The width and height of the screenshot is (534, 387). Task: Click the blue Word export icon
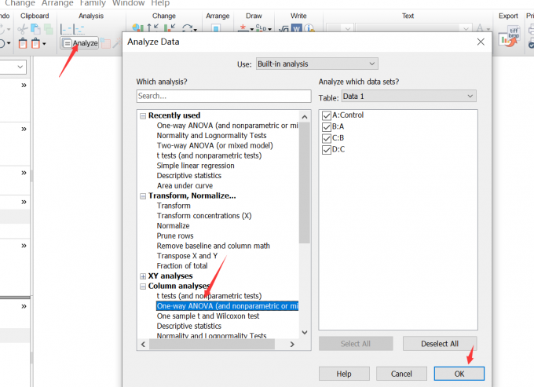coord(297,29)
